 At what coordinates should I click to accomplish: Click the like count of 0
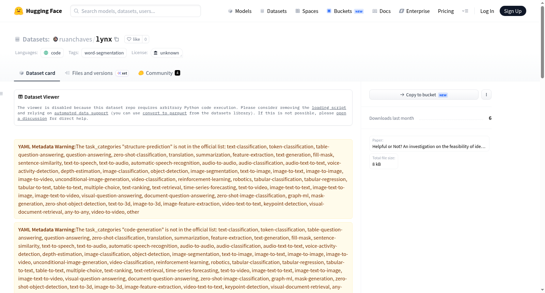[145, 39]
